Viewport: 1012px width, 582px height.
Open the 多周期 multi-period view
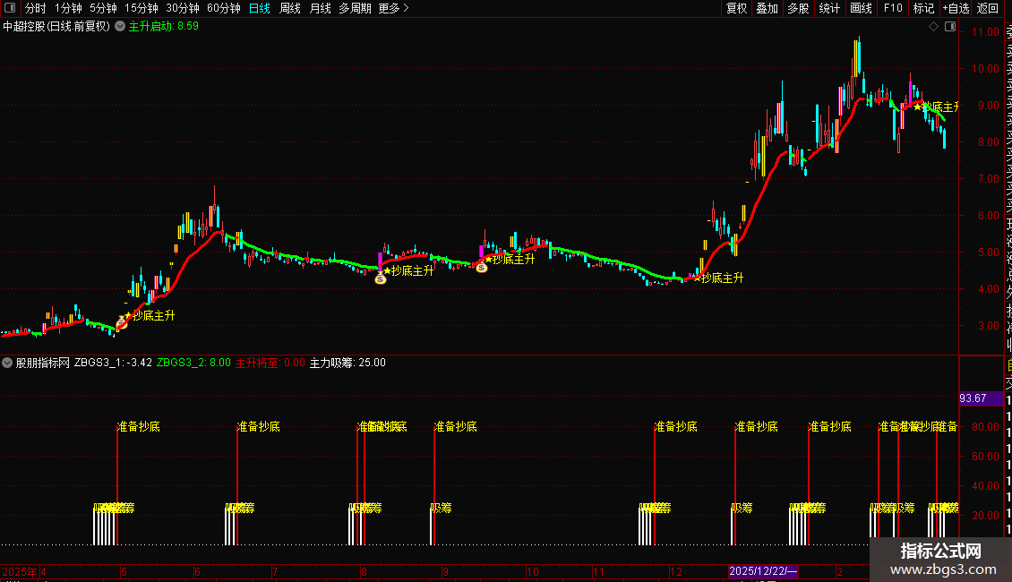point(355,8)
